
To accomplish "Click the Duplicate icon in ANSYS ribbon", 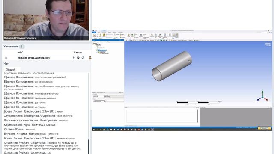I will coord(95,35).
